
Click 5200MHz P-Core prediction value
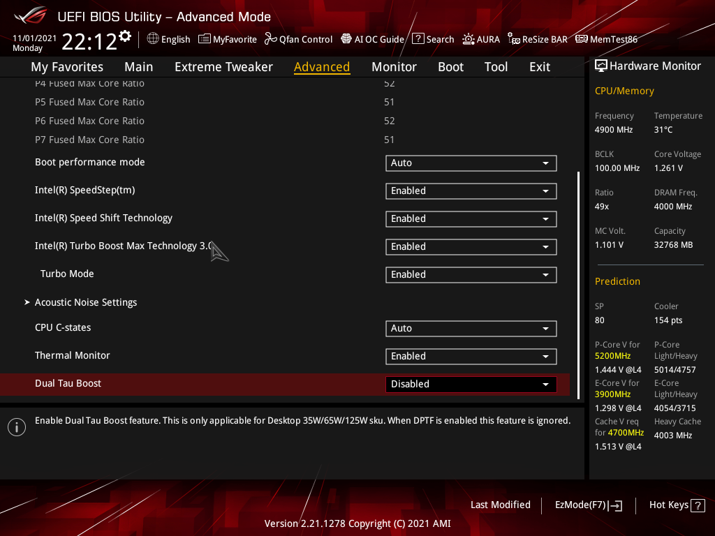612,356
